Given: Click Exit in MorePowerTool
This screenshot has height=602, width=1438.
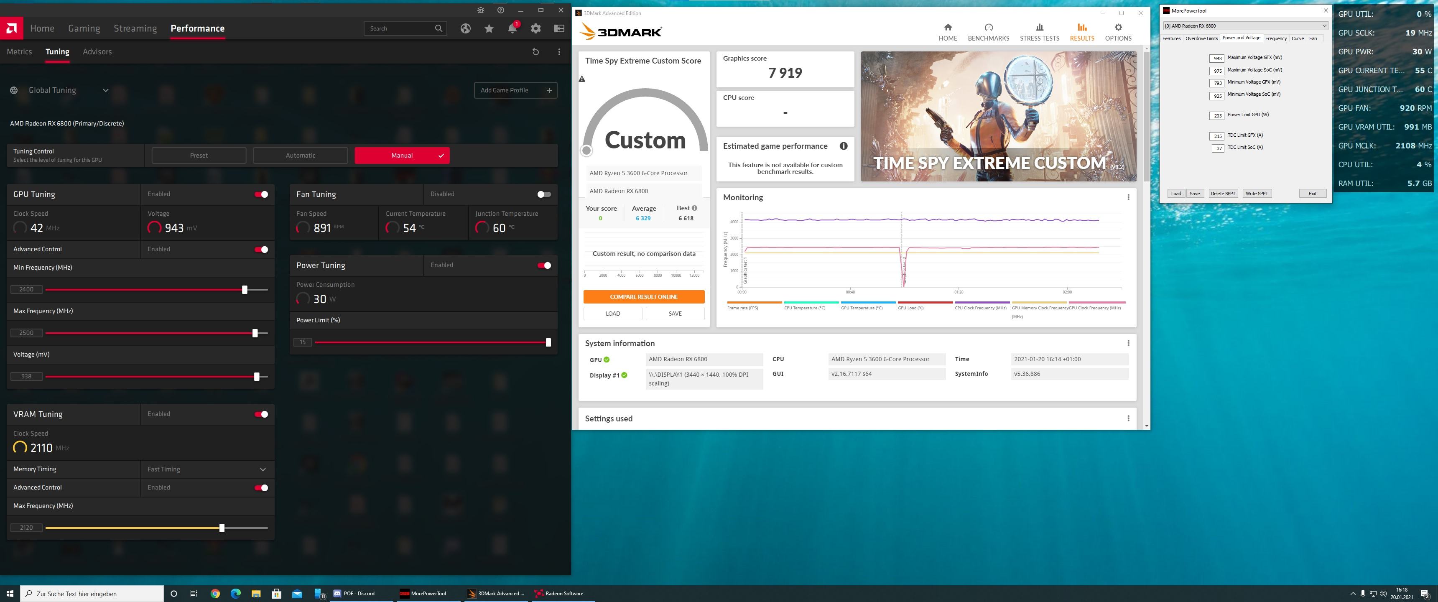Looking at the screenshot, I should (x=1313, y=194).
